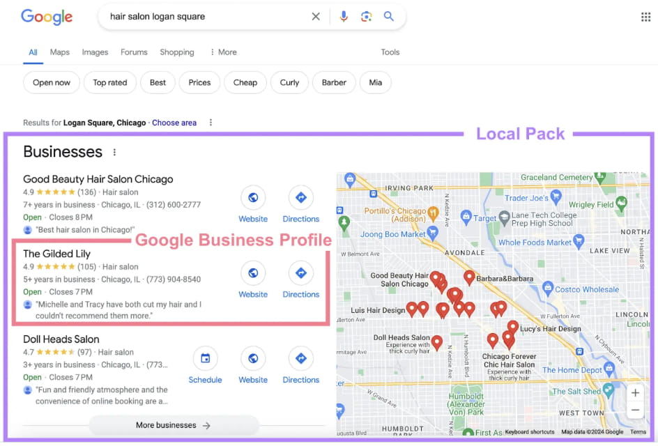Click the Choose area link
Image resolution: width=658 pixels, height=446 pixels.
174,123
